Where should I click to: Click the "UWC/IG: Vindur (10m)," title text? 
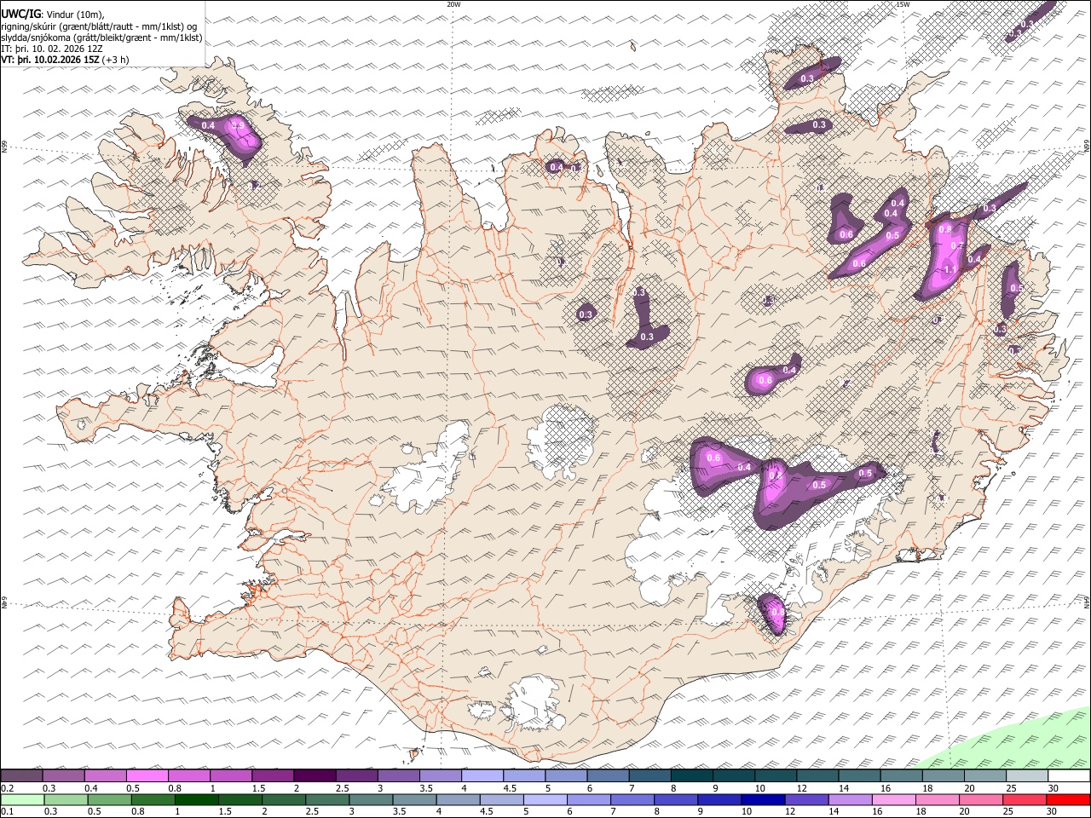pos(53,14)
